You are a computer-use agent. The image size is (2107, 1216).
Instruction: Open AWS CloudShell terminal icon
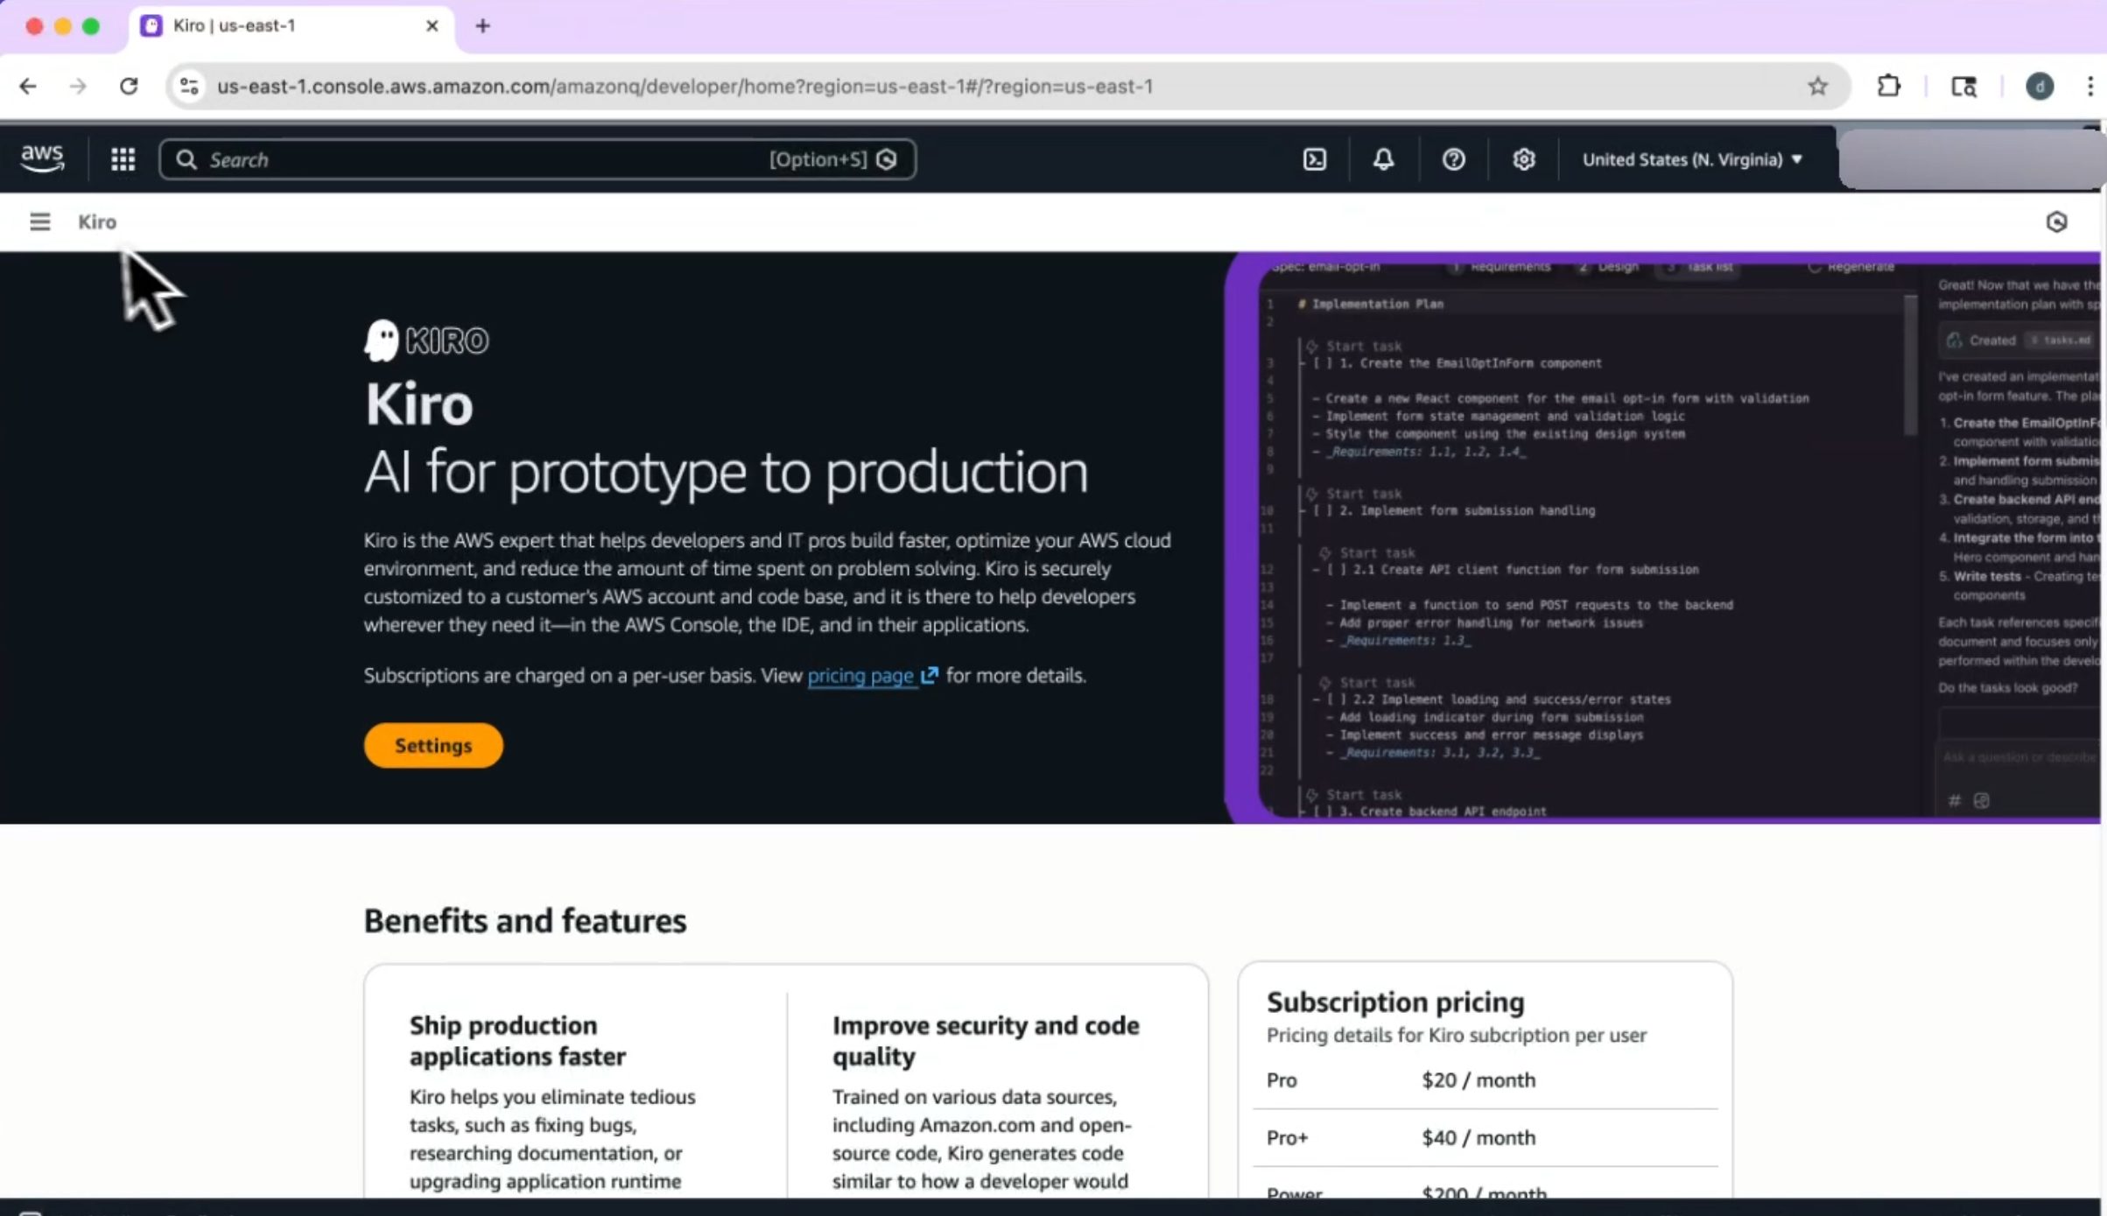pyautogui.click(x=1314, y=159)
